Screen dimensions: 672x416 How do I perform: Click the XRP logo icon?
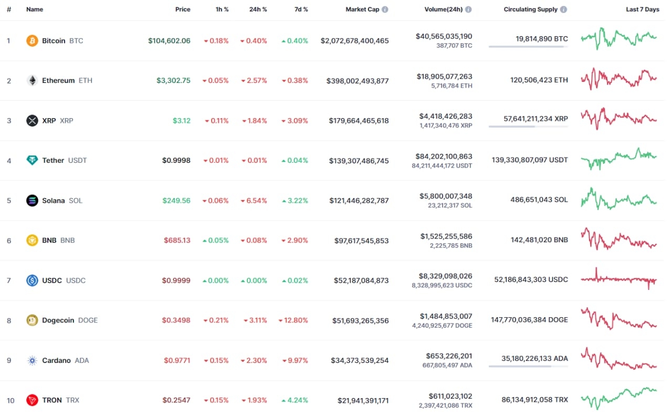click(x=33, y=120)
